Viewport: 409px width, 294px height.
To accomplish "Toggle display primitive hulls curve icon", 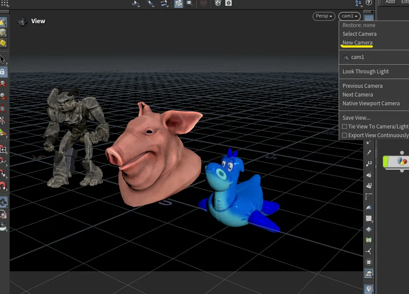I will point(368,197).
